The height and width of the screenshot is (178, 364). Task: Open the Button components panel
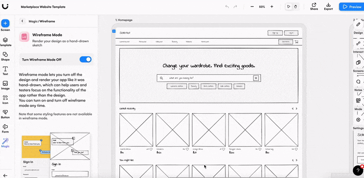click(x=5, y=114)
